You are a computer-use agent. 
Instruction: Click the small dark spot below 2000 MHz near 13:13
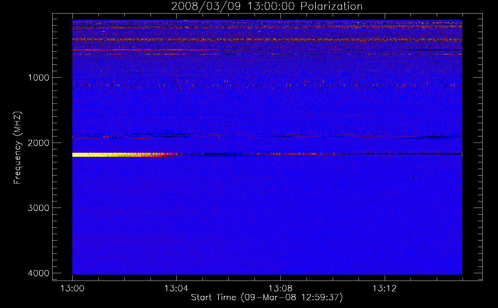415,177
